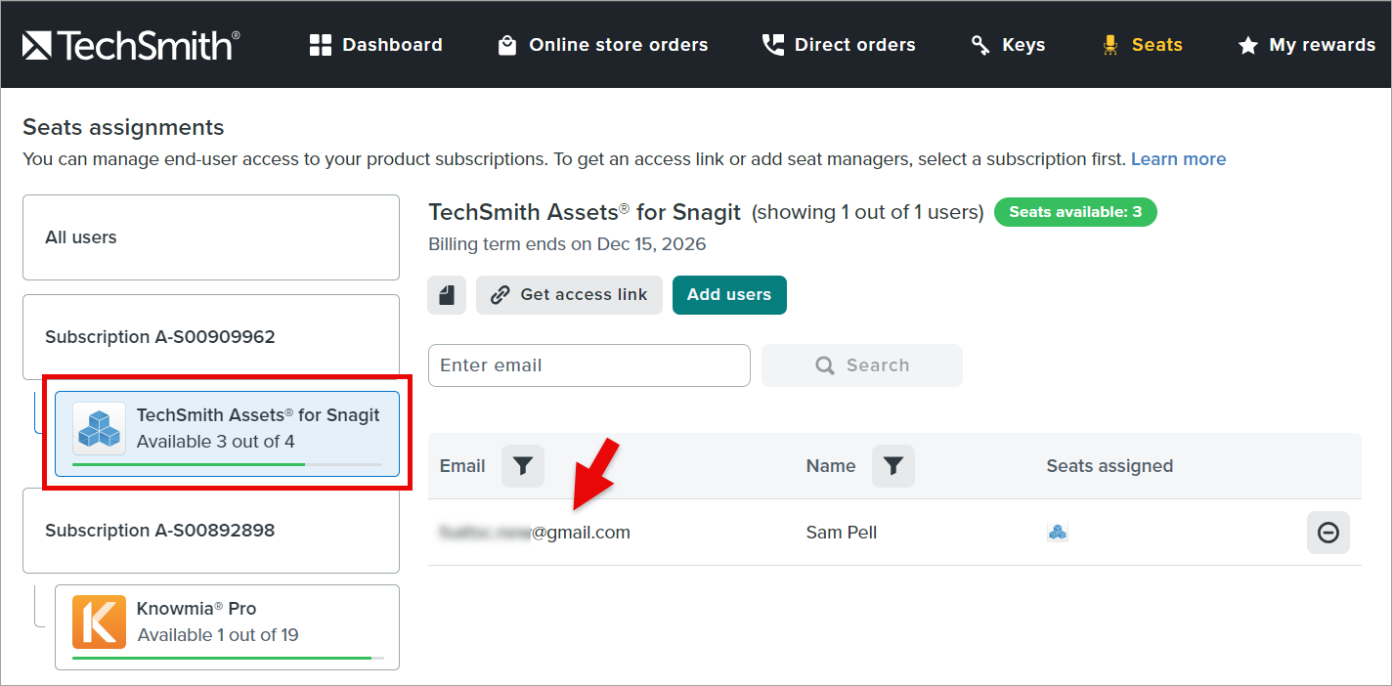
Task: Click the document export icon button
Action: tap(447, 295)
